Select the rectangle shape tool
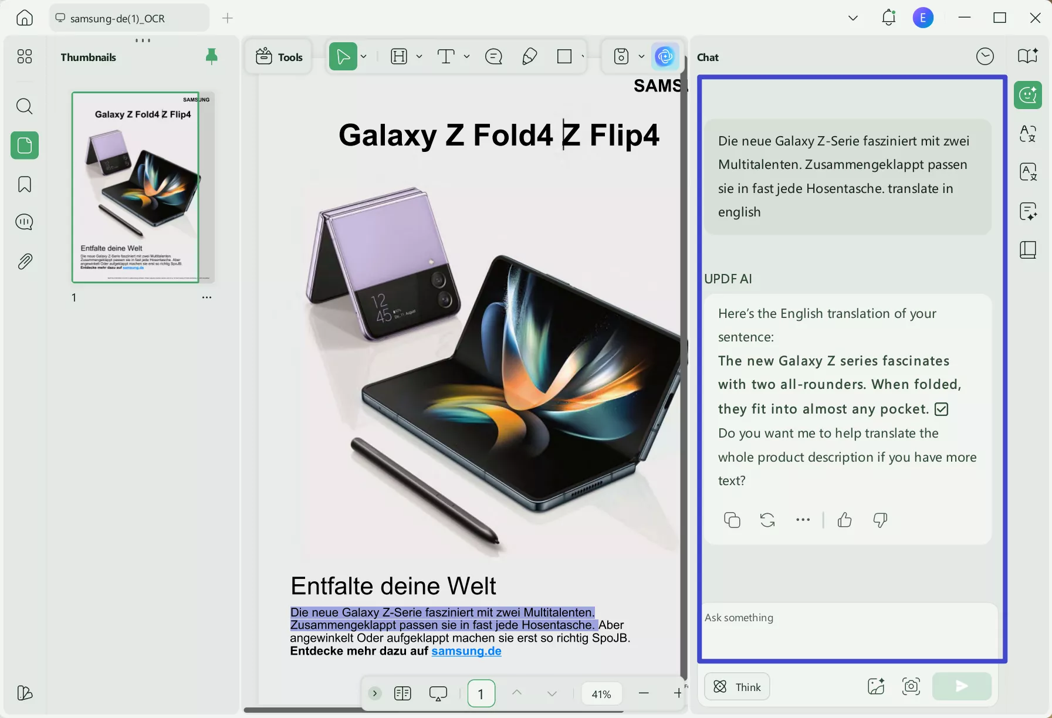 click(x=564, y=56)
